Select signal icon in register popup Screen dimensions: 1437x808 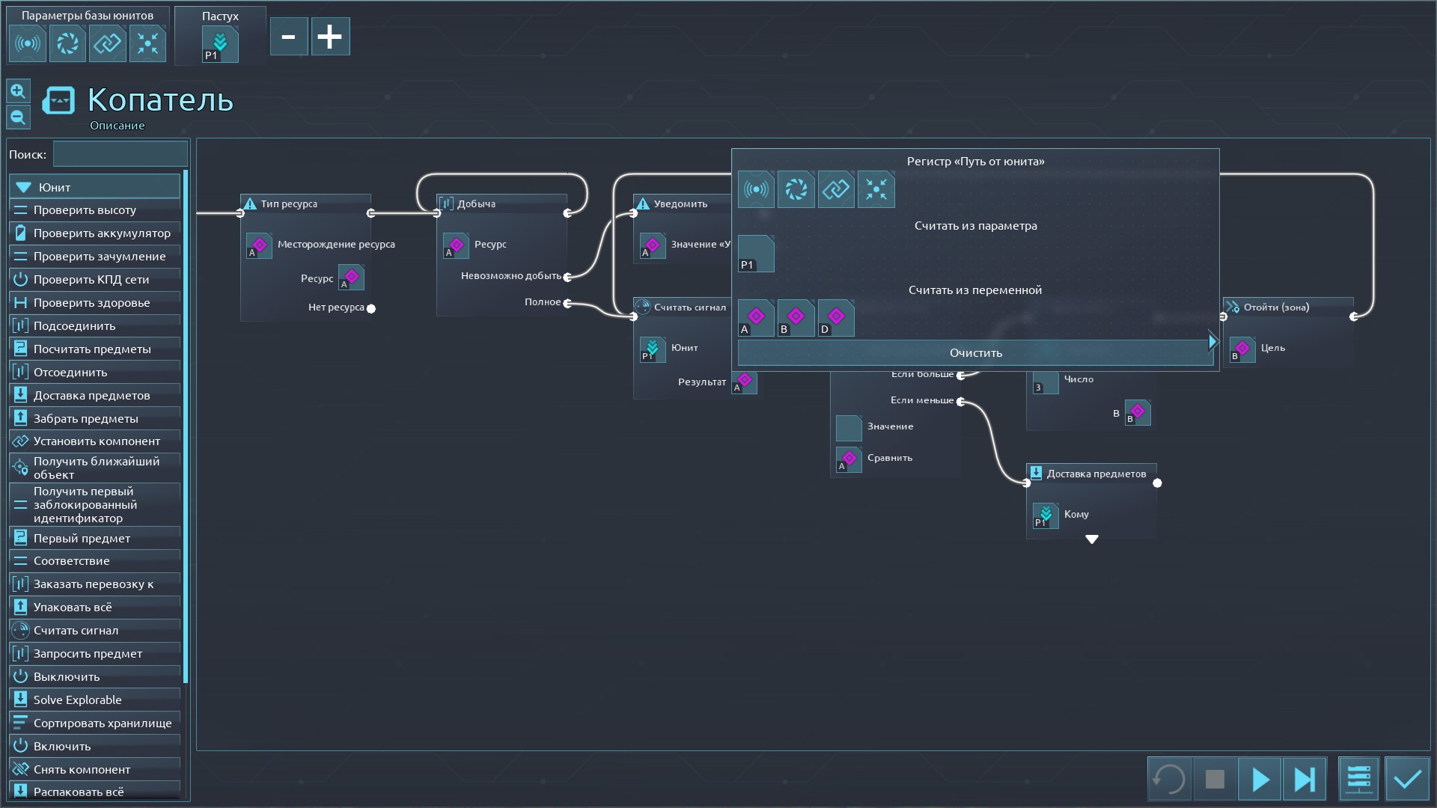tap(756, 190)
